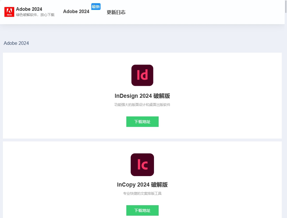Screen dimensions: 287x218
Task: Click the red Adobe logo in the header
Action: coord(9,12)
